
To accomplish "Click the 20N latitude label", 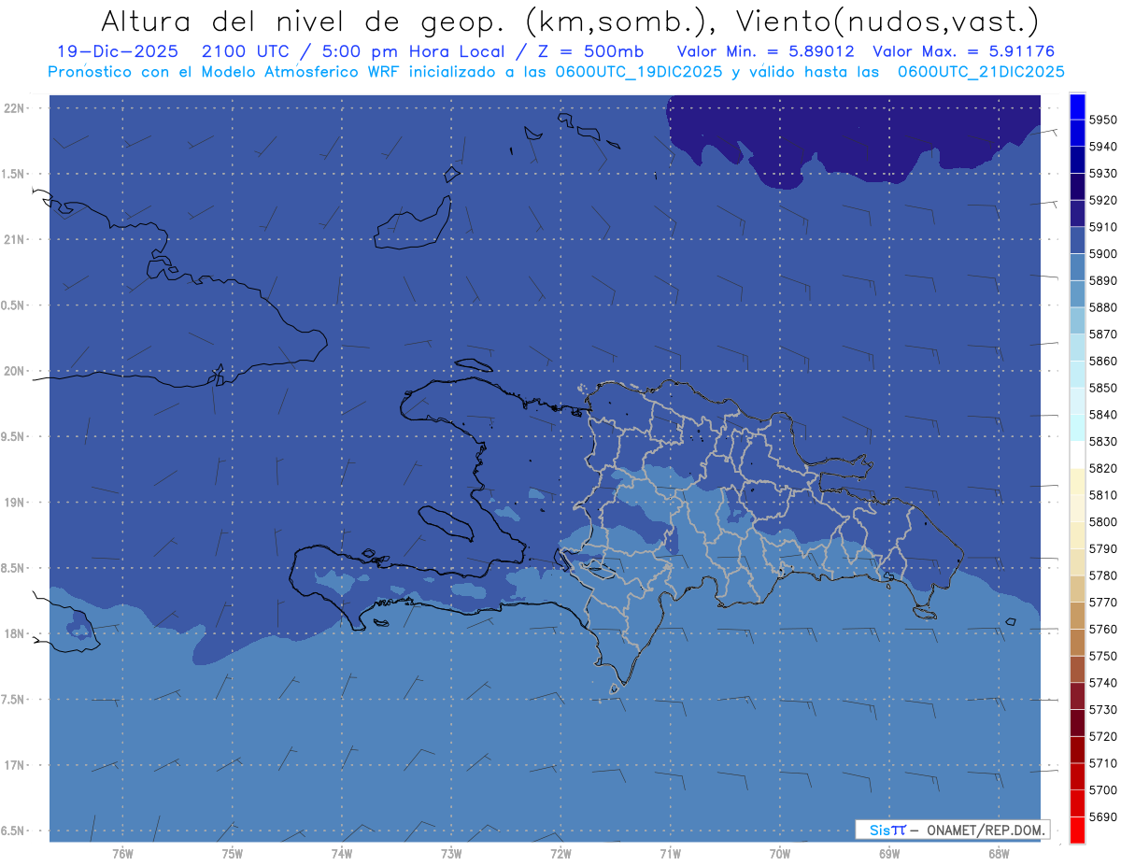I will (15, 371).
